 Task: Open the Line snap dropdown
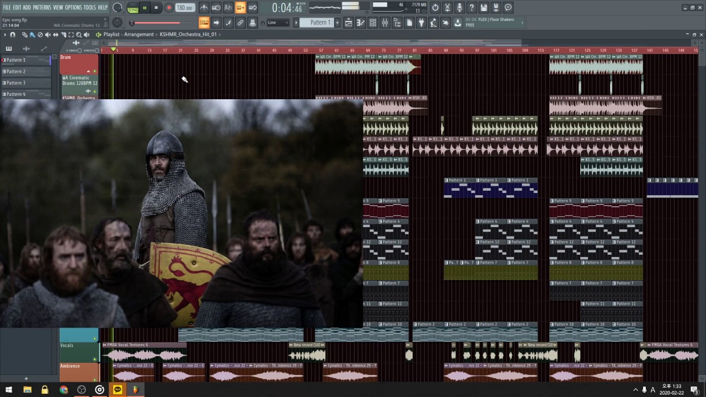[279, 23]
